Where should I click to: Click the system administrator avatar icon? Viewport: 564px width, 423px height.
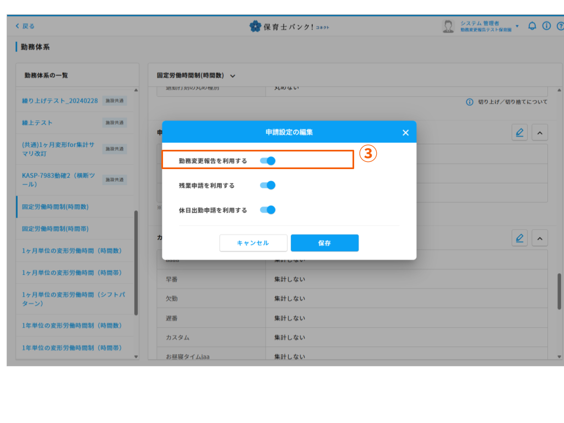click(448, 26)
